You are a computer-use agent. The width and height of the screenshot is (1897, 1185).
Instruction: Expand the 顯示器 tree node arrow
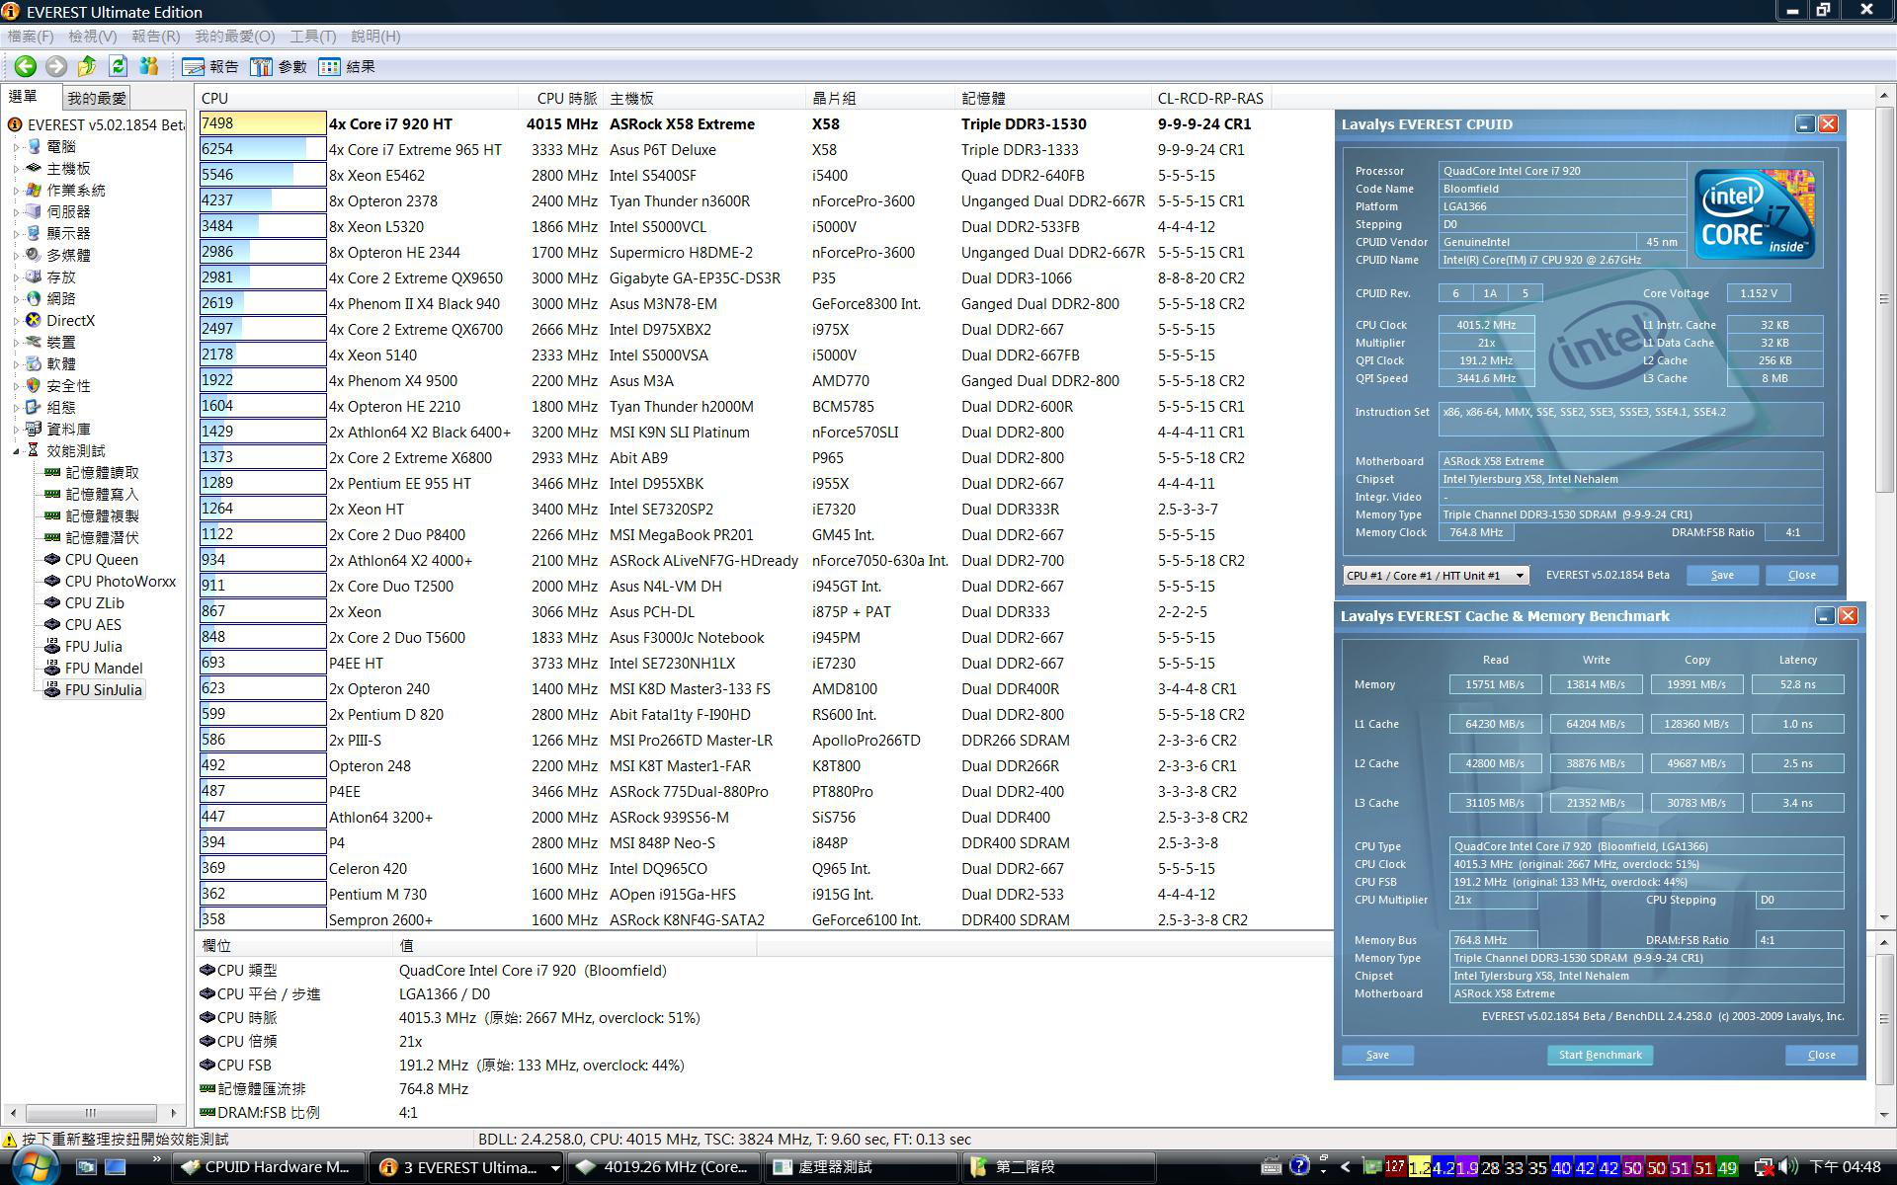tap(16, 233)
